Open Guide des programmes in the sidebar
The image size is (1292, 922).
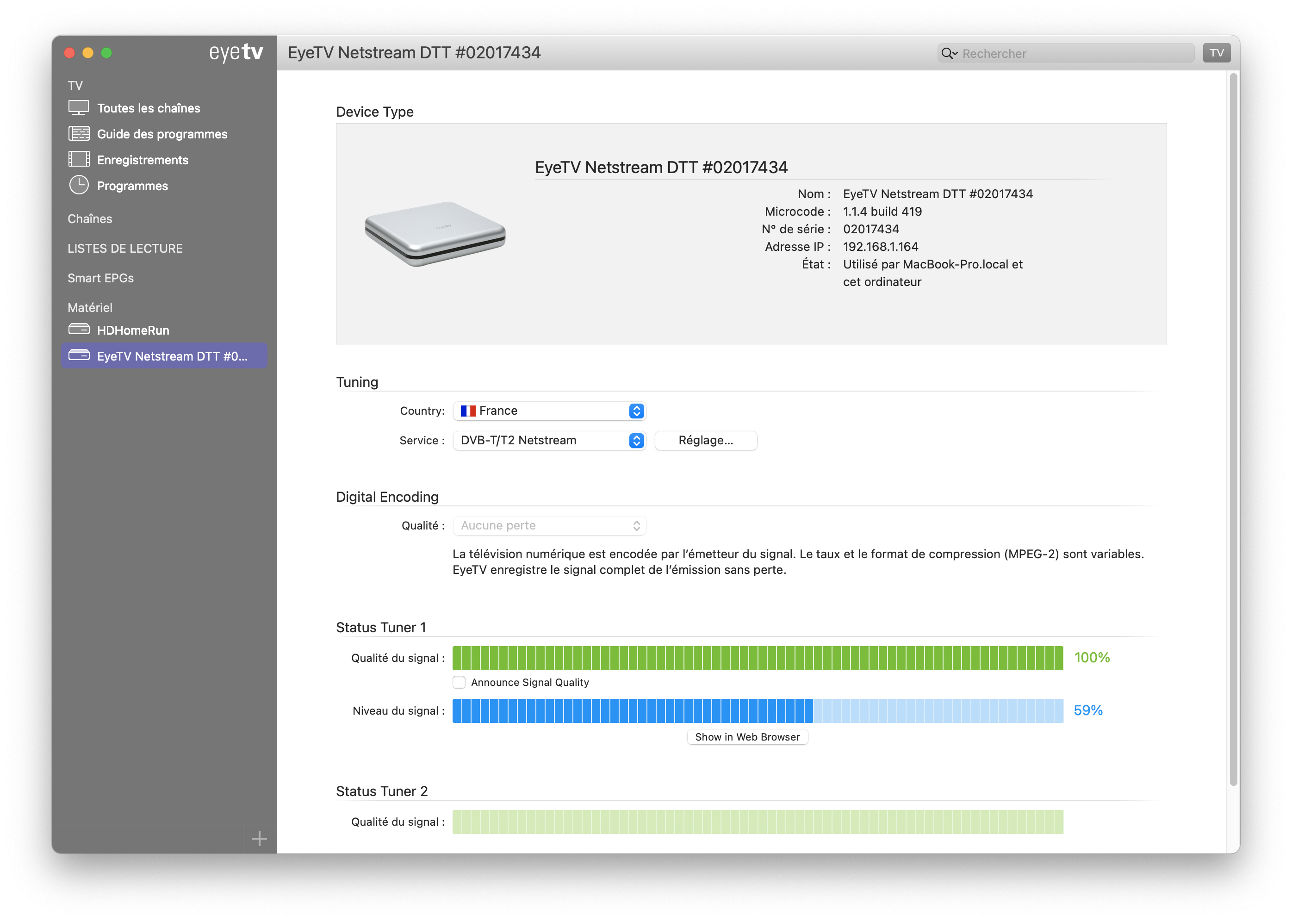point(162,134)
